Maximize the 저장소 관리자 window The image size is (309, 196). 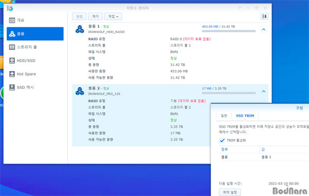[x=256, y=8]
